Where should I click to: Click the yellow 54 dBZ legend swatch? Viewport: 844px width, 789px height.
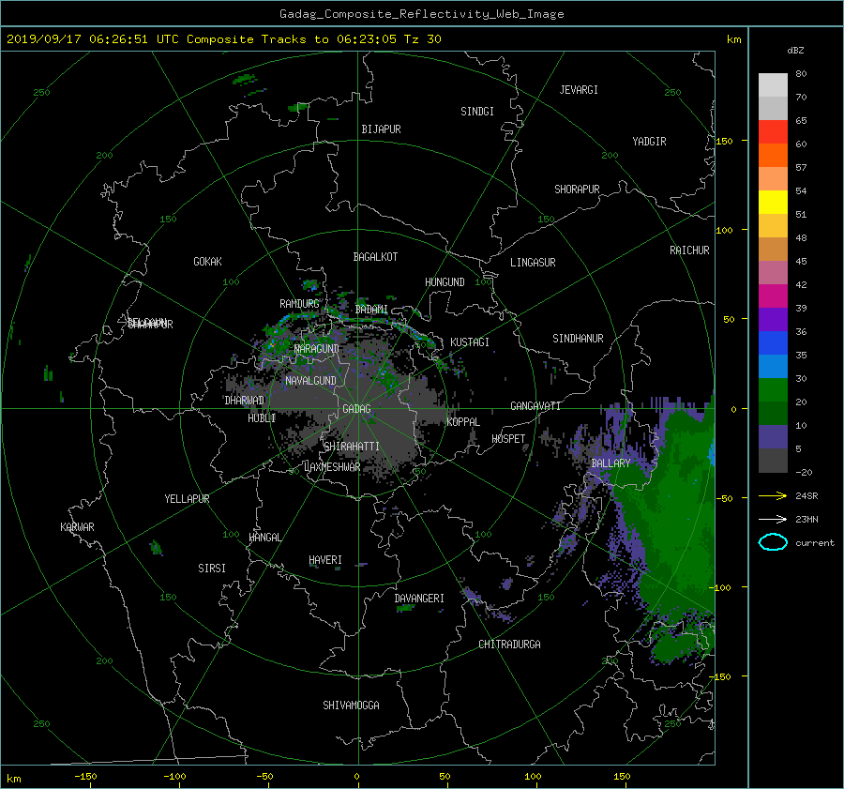click(x=773, y=202)
